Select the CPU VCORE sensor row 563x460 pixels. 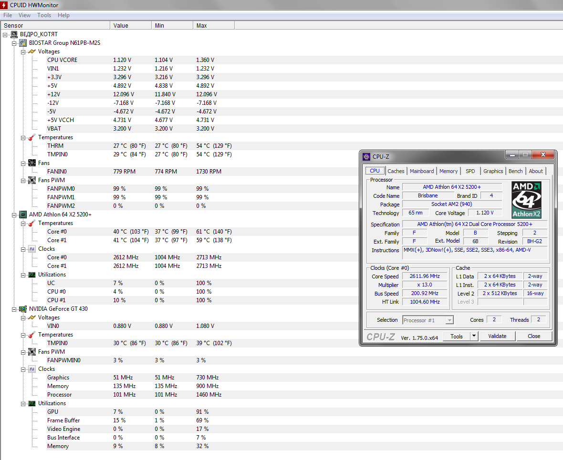[x=62, y=60]
